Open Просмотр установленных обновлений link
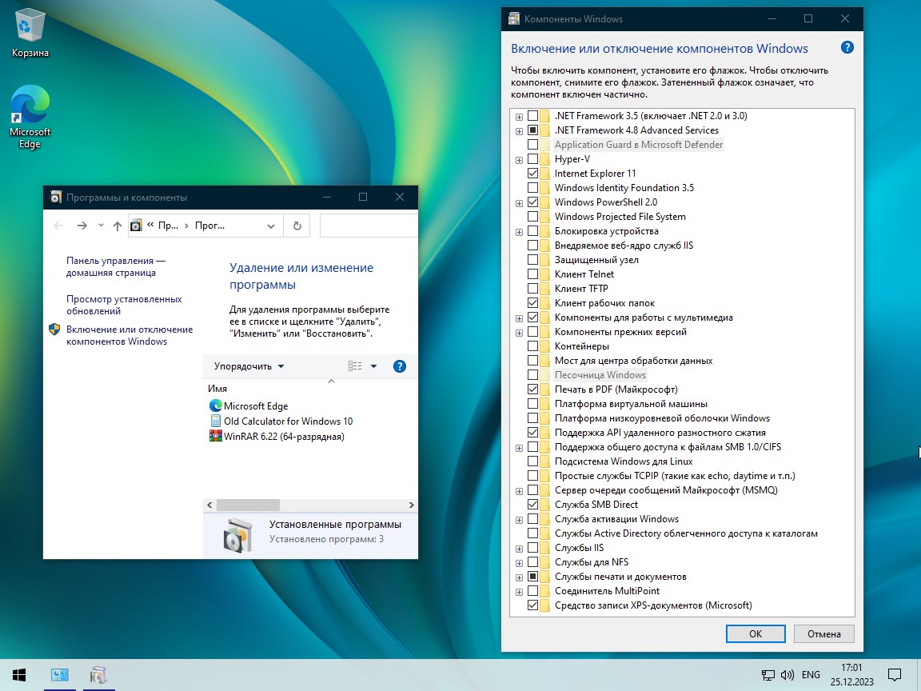Screen dimensions: 921x691 [x=124, y=305]
